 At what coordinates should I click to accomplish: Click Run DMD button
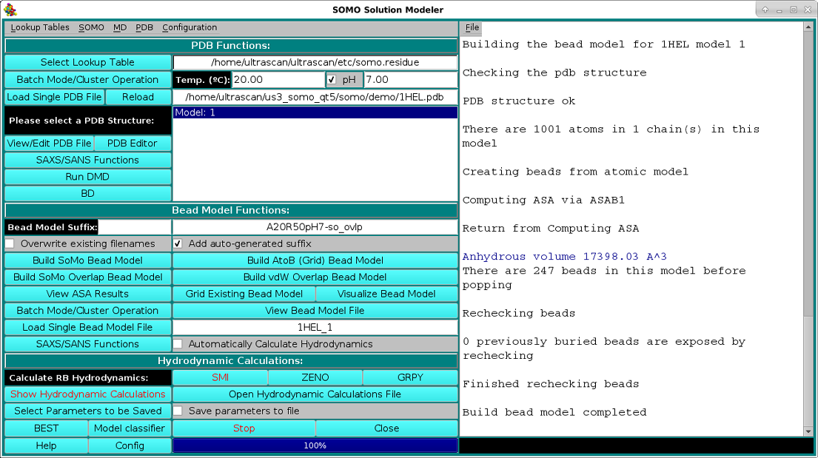click(87, 177)
